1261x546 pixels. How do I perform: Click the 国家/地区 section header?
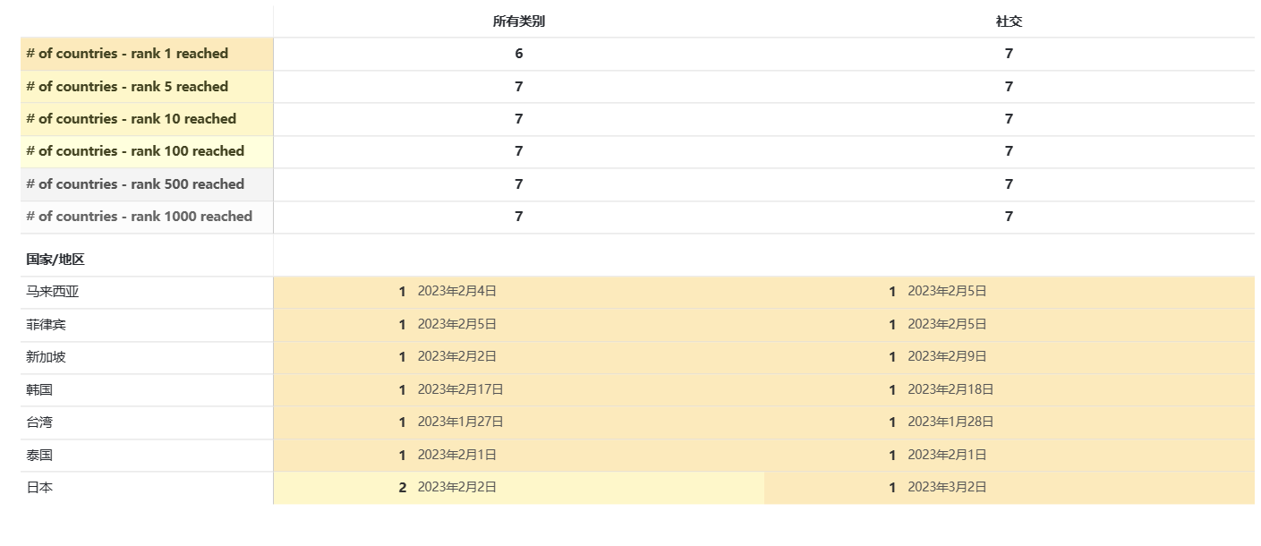tap(55, 260)
